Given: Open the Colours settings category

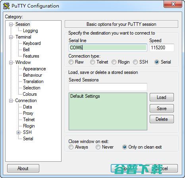Looking at the screenshot, I should pyautogui.click(x=30, y=94).
